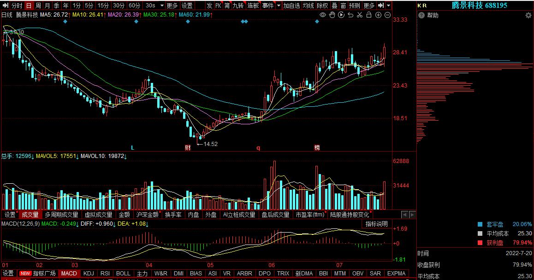This screenshot has width=534, height=280.
Task: Select the 1分 one-minute period
Action: coord(77,6)
